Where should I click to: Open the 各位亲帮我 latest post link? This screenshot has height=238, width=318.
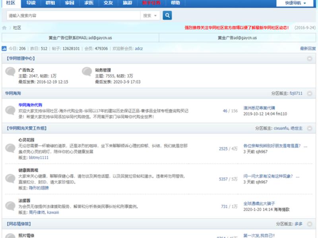click(x=272, y=146)
